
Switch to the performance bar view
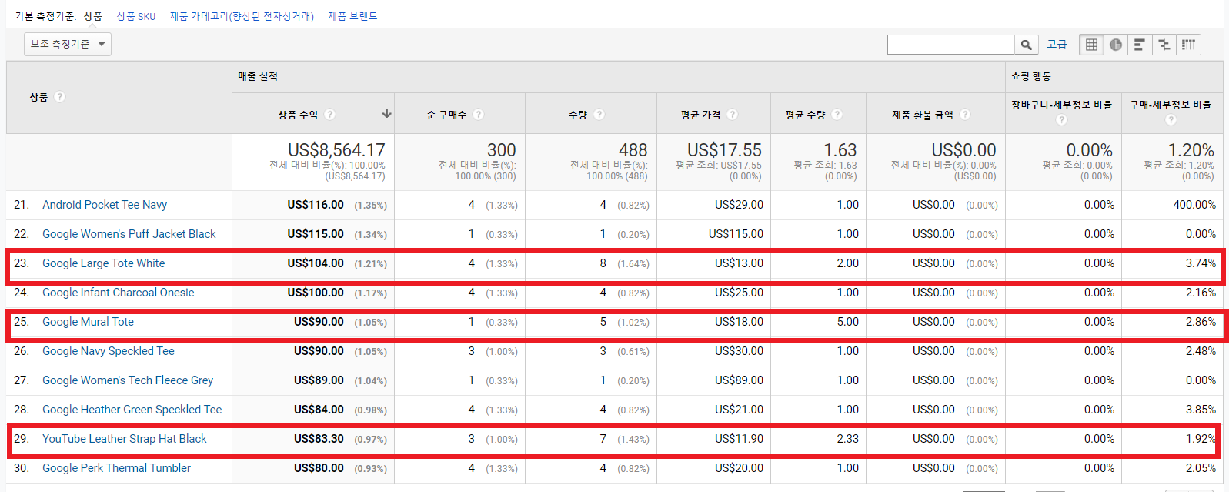[1140, 45]
